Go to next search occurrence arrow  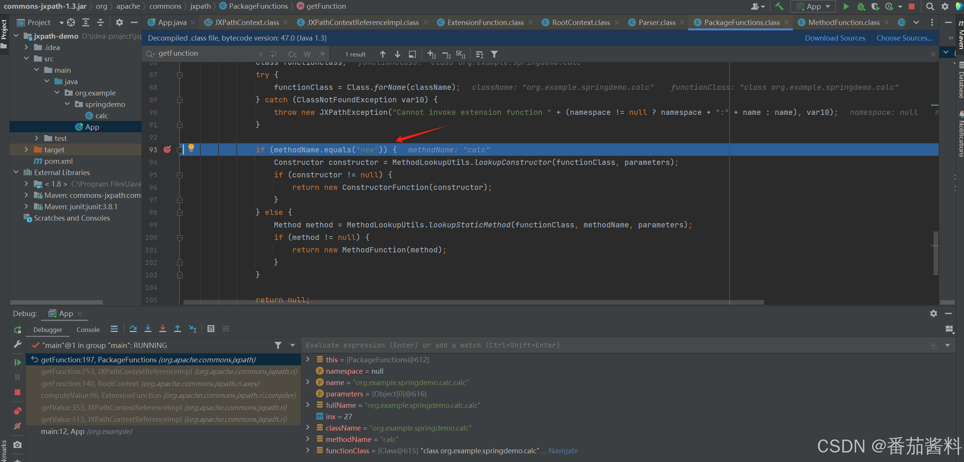398,54
